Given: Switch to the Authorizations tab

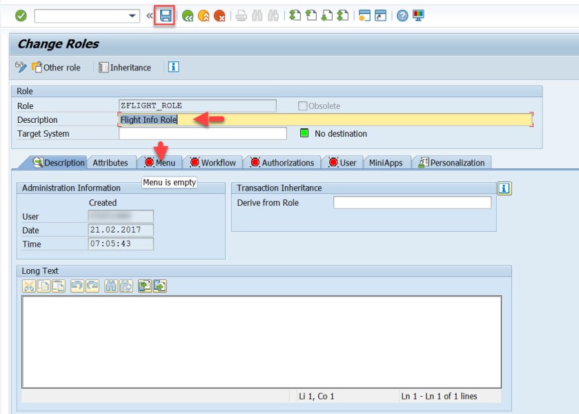Looking at the screenshot, I should [282, 163].
